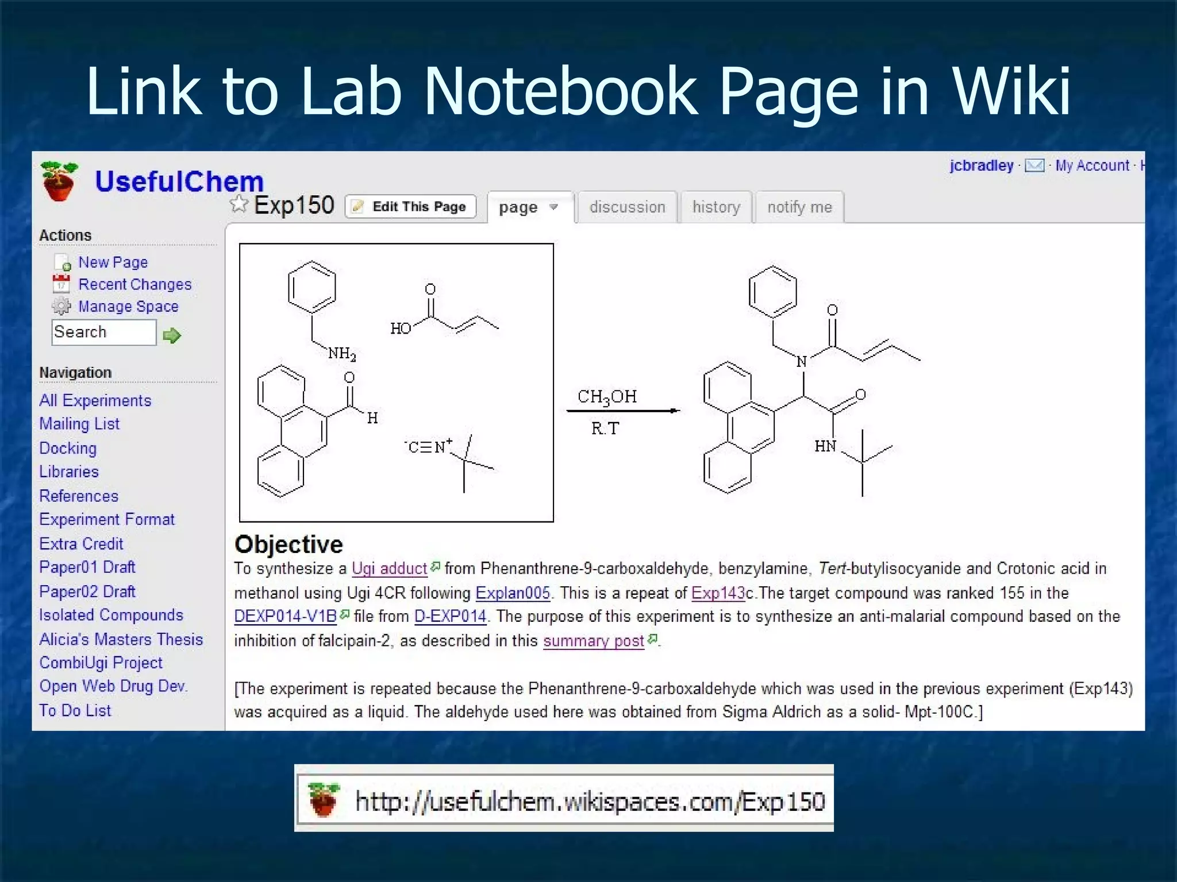Image resolution: width=1177 pixels, height=882 pixels.
Task: Click the plant favicon in the URL bar
Action: 324,799
